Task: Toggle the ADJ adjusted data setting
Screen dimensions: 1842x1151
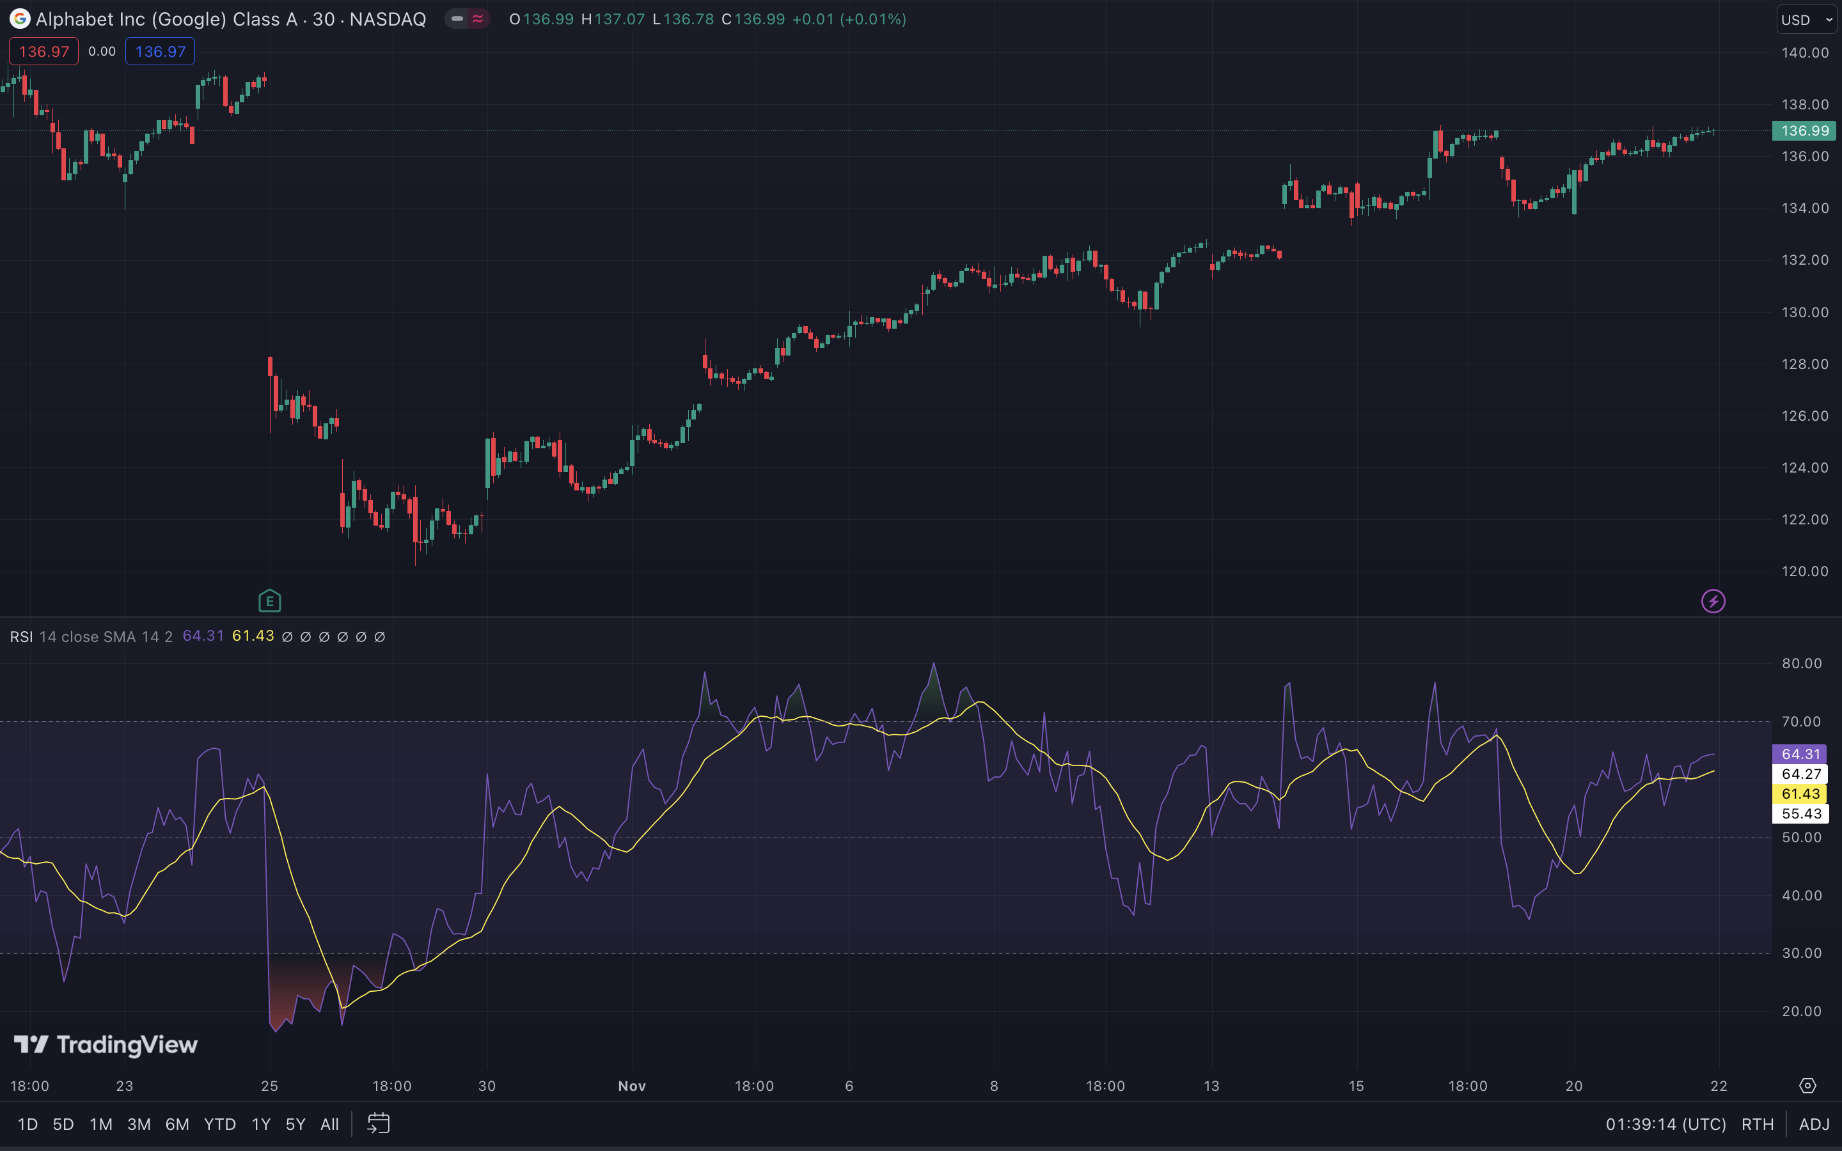Action: pyautogui.click(x=1814, y=1124)
